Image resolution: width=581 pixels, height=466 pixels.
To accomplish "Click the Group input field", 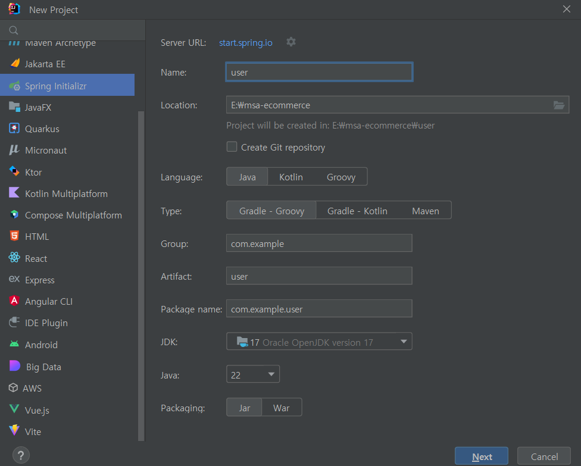I will point(319,243).
